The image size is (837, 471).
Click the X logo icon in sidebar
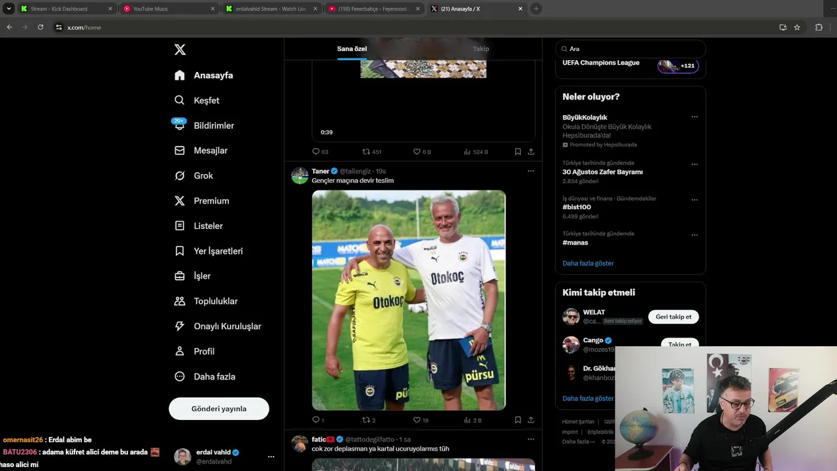180,50
